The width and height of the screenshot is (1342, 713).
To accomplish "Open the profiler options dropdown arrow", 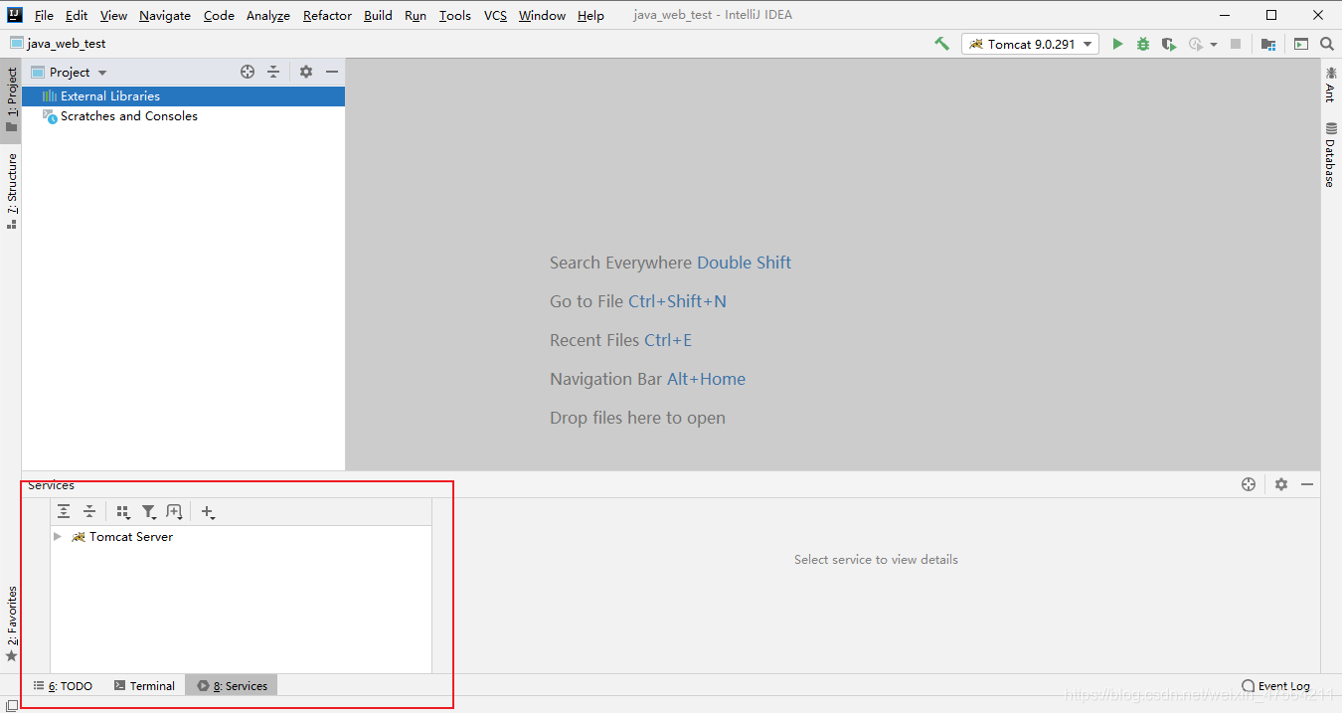I will [x=1214, y=45].
